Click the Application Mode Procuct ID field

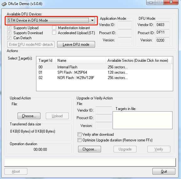[x=125, y=33]
